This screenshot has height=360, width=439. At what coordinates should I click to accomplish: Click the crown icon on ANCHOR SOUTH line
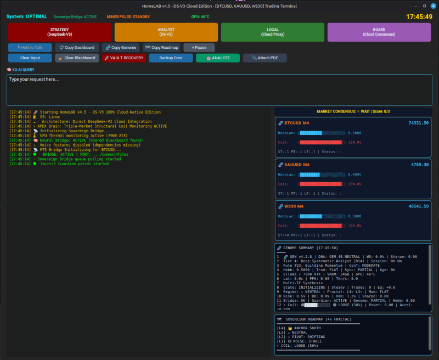point(290,328)
